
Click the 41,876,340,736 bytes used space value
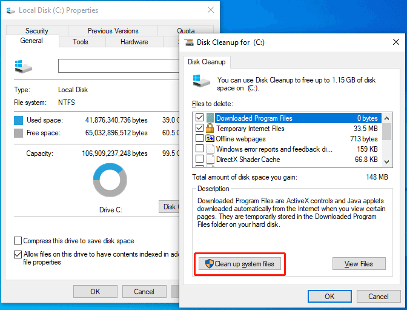click(116, 120)
